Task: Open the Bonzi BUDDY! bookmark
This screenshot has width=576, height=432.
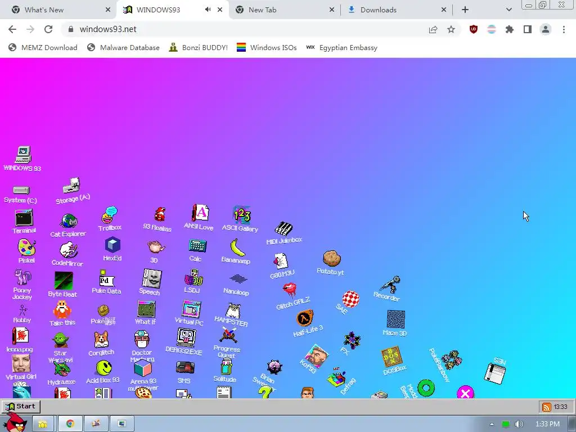Action: [x=199, y=48]
